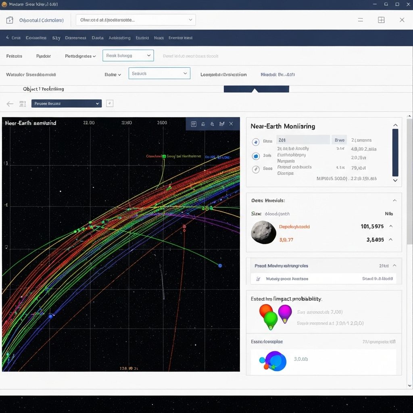Click the small pin icon next to the dark dropdown
This screenshot has width=413, height=413.
coord(110,104)
